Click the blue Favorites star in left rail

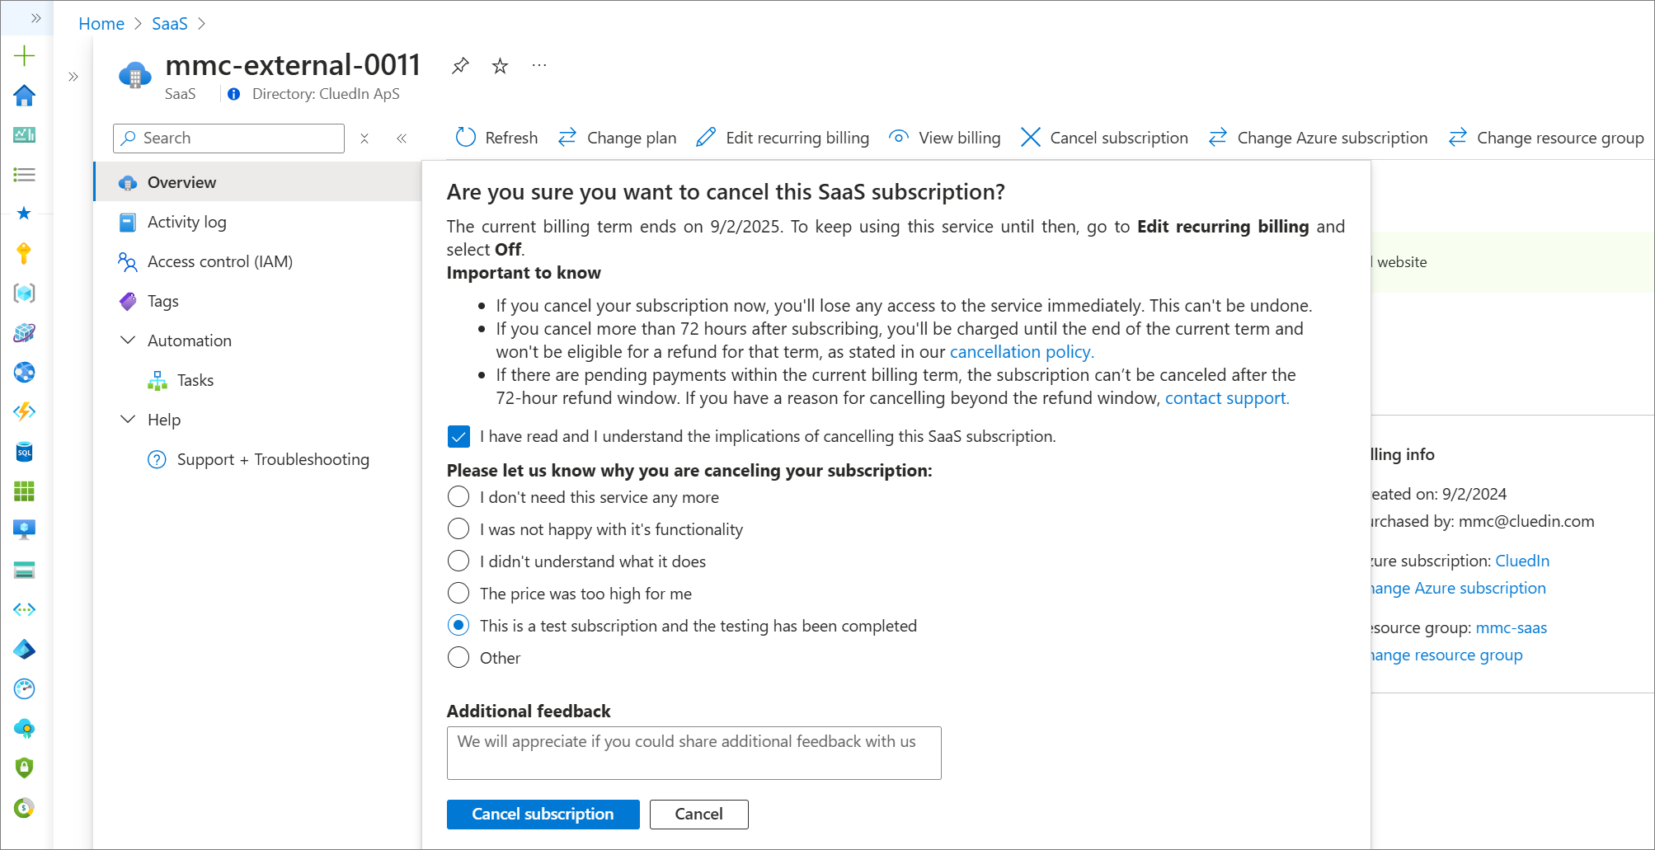coord(24,214)
